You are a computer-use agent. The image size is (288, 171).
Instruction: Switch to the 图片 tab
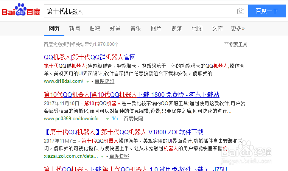pos(156,28)
